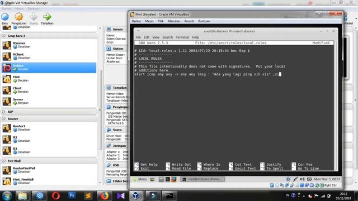Open Mesin menu in Mint VM window
This screenshot has height=201, width=358.
pos(149,21)
